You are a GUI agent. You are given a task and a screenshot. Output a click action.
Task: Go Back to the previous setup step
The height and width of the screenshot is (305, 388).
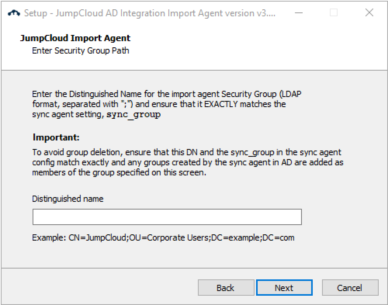226,288
